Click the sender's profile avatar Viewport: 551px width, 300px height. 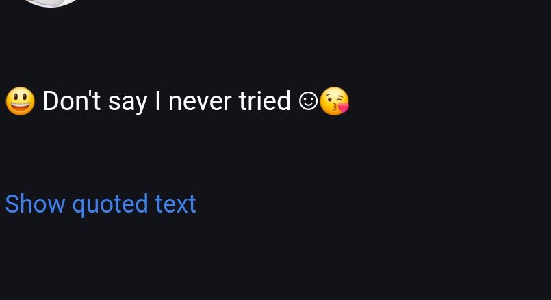point(51,3)
